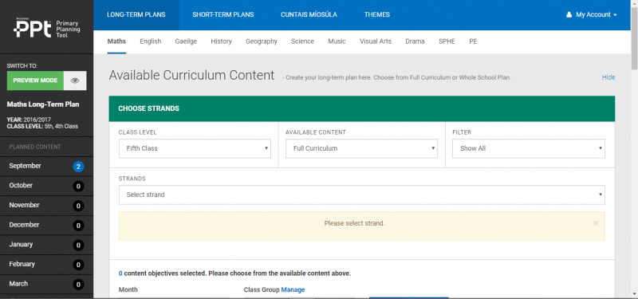Click the eye icon beside Preview Mode
638x299 pixels.
[75, 81]
